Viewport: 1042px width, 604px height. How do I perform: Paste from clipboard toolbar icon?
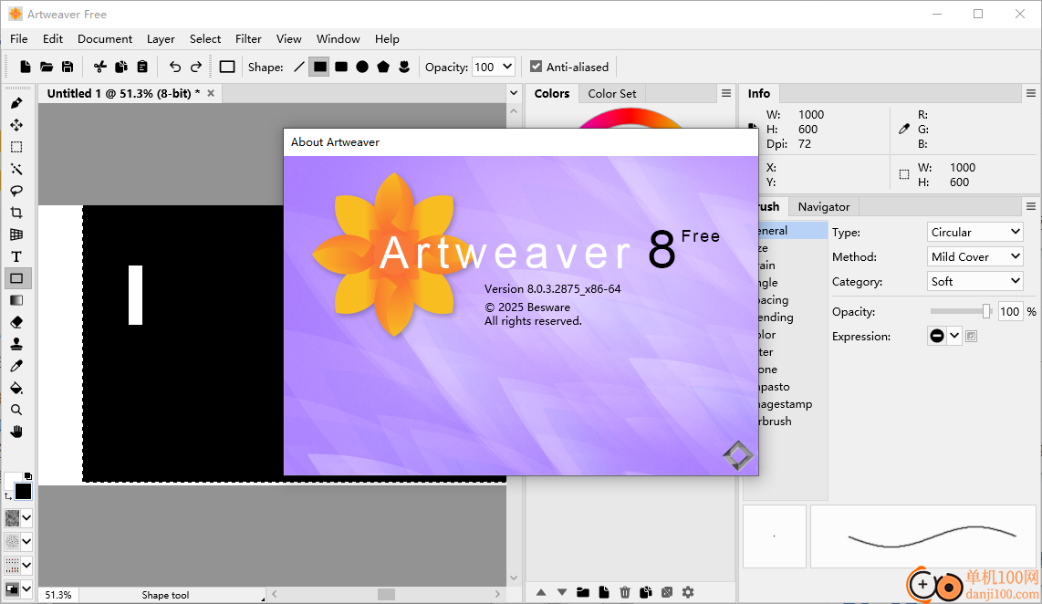142,67
